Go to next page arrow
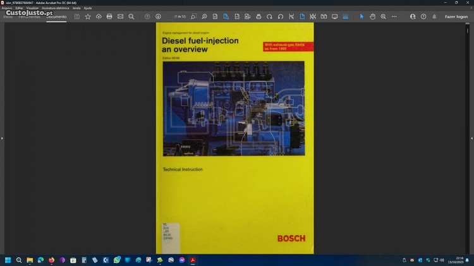This screenshot has height=266, width=474. (158, 16)
